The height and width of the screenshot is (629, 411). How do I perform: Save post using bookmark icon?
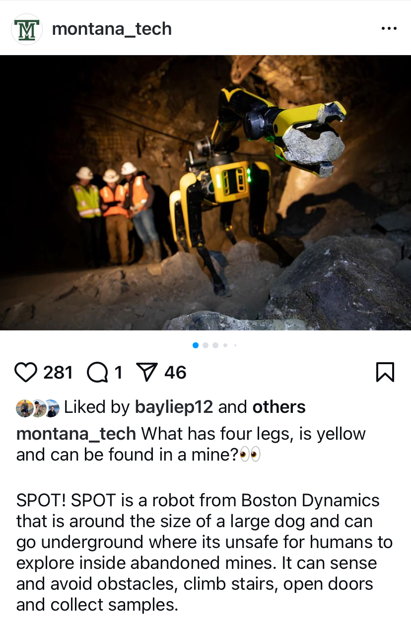coord(385,372)
